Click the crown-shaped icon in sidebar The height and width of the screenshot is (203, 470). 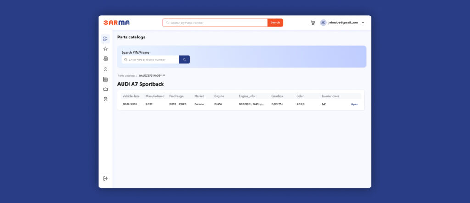click(x=105, y=89)
